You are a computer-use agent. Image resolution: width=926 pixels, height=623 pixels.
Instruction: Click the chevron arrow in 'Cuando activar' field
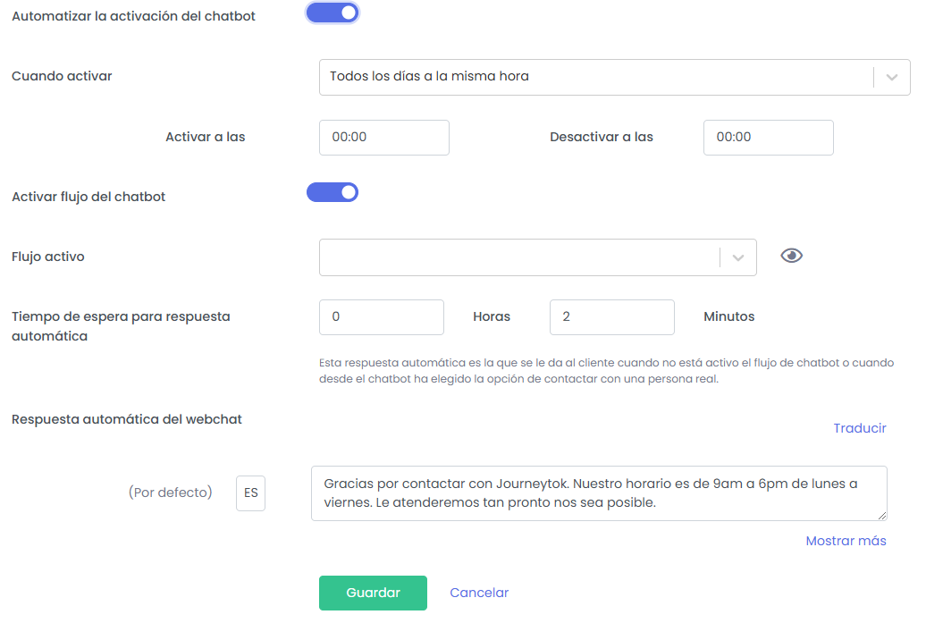click(x=891, y=77)
